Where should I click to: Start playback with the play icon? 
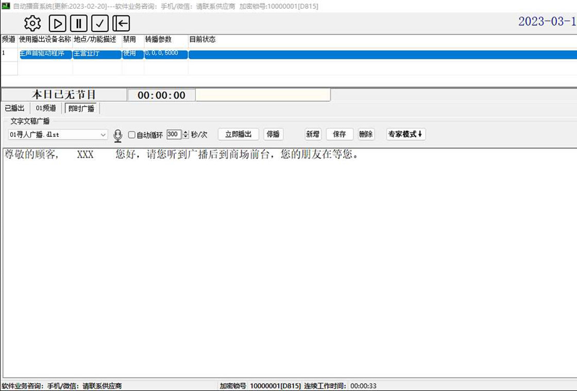(x=57, y=24)
